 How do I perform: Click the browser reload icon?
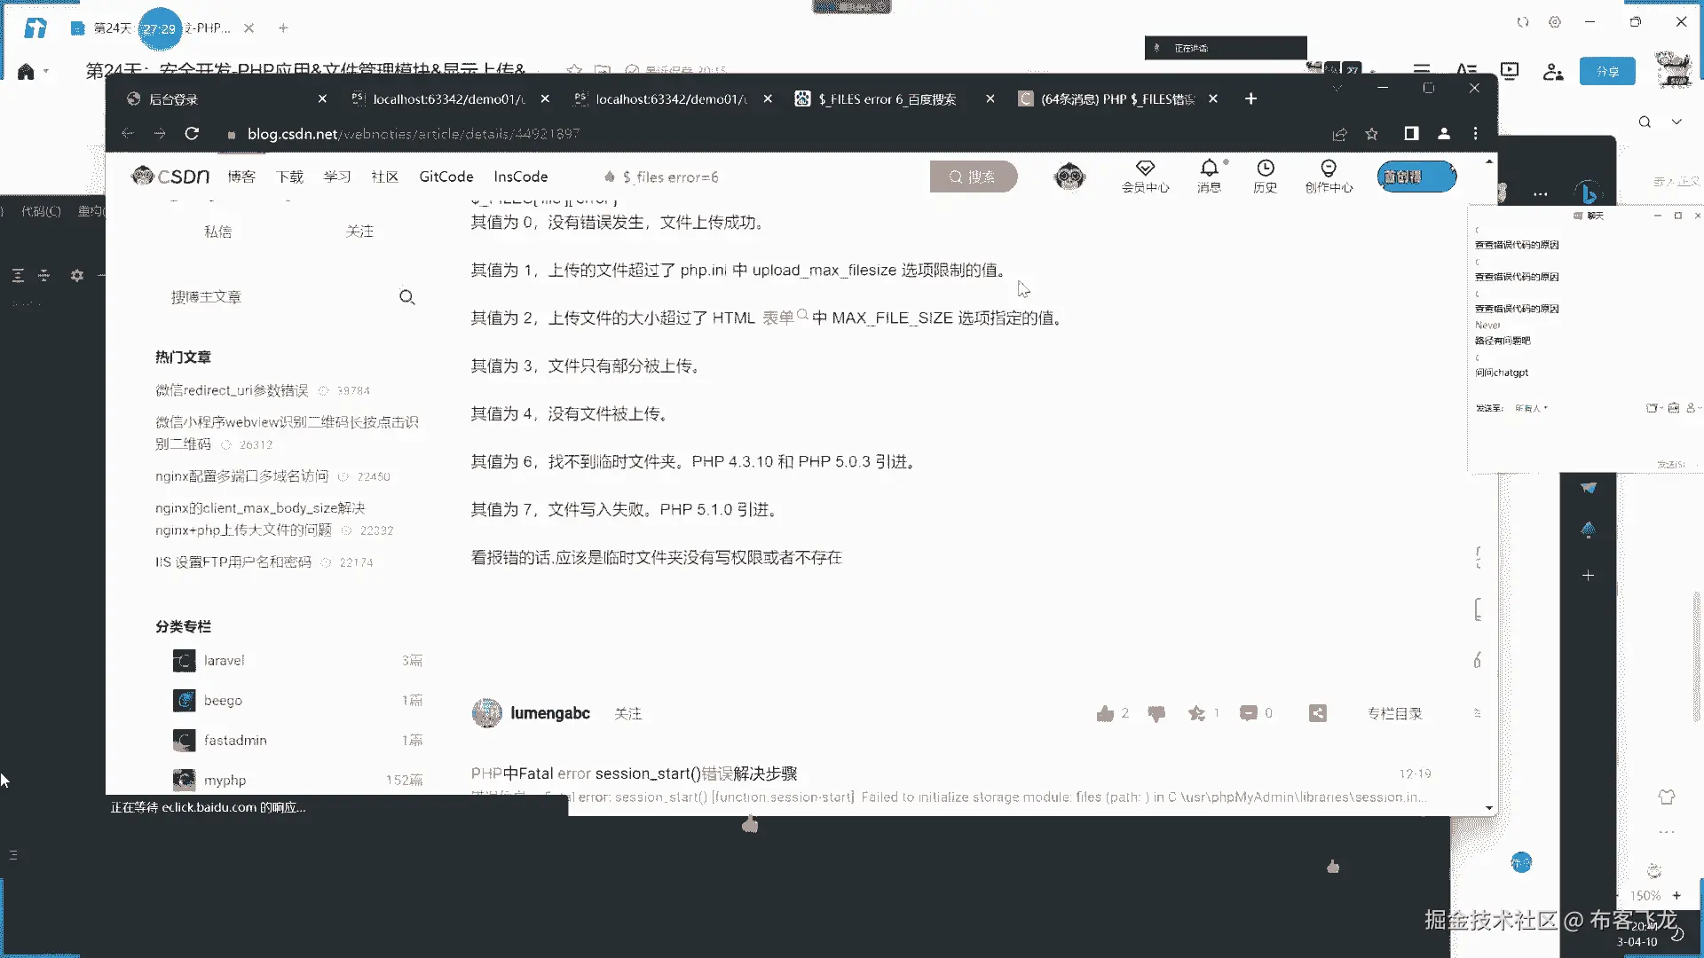click(x=192, y=134)
